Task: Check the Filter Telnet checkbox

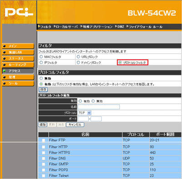Action: click(x=44, y=176)
